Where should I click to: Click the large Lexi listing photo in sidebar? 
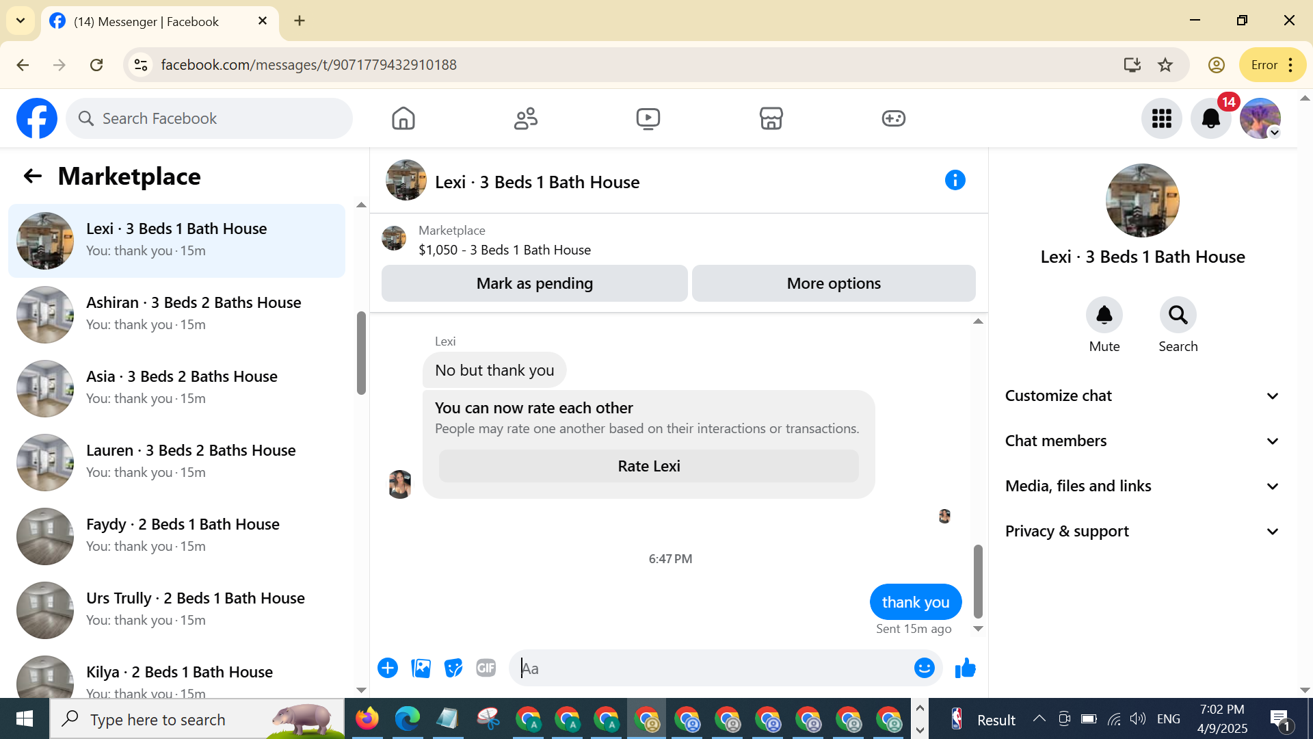(1143, 200)
